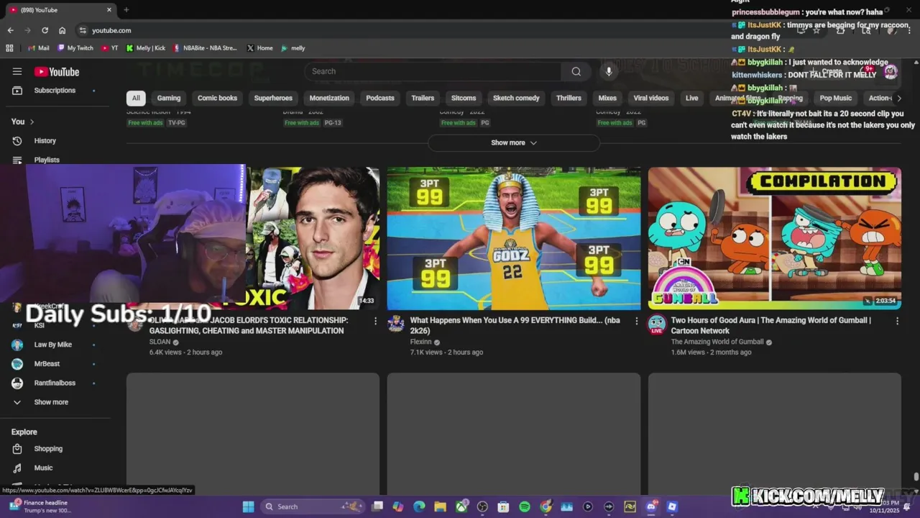Open History in sidebar
Viewport: 920px width, 518px height.
tap(55, 141)
